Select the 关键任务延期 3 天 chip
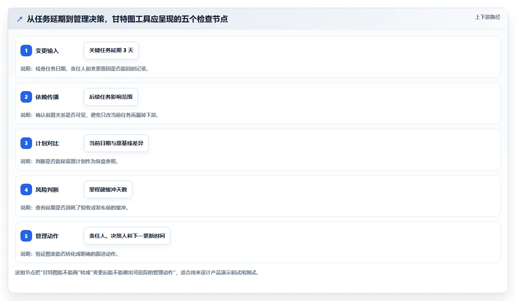The width and height of the screenshot is (516, 301). (x=111, y=51)
